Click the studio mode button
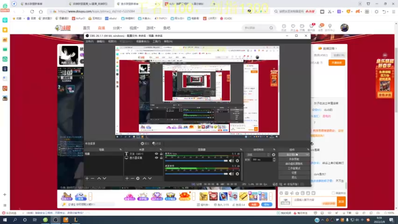 pos(294,168)
